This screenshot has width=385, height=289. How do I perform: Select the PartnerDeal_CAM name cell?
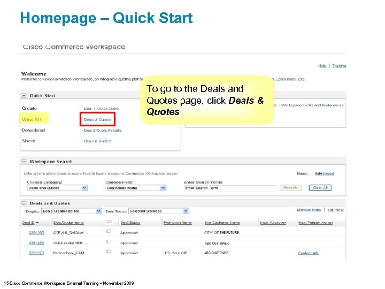(70, 253)
